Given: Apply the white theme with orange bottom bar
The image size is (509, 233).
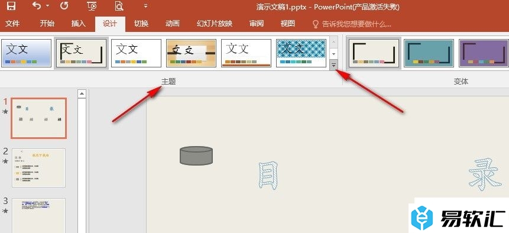Looking at the screenshot, I should coord(246,53).
